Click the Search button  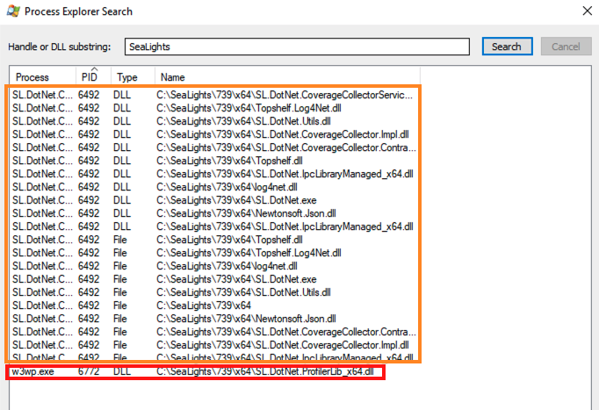(507, 47)
